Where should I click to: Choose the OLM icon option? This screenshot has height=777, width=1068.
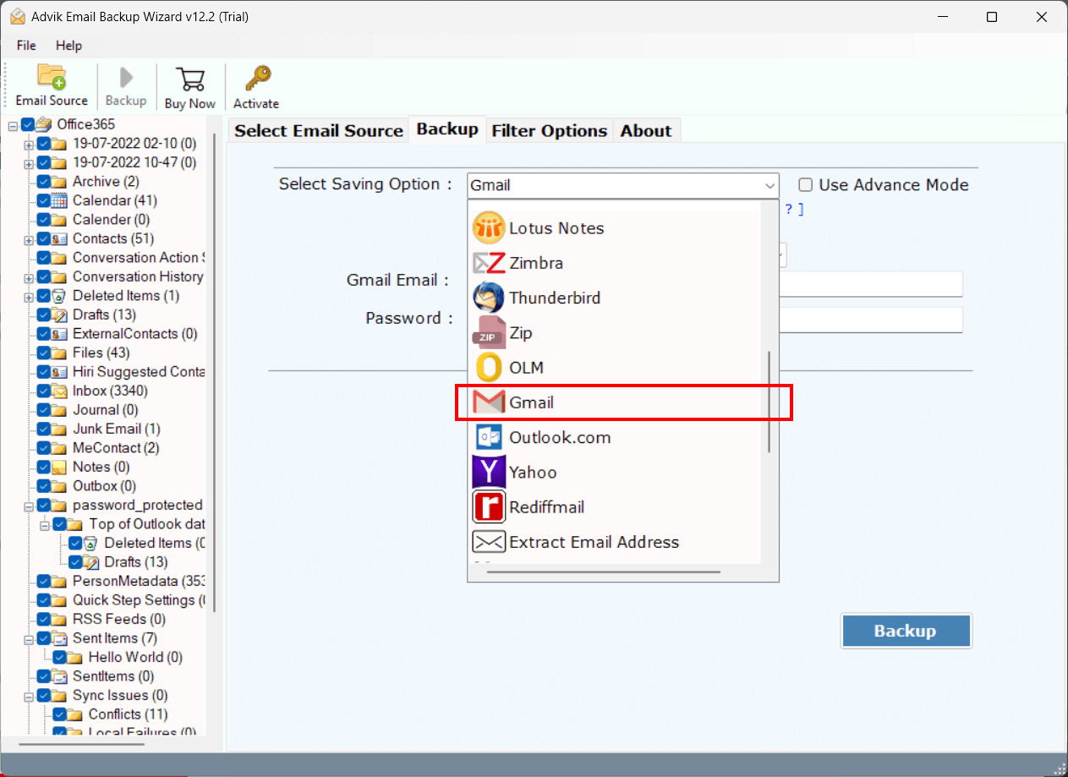(489, 368)
